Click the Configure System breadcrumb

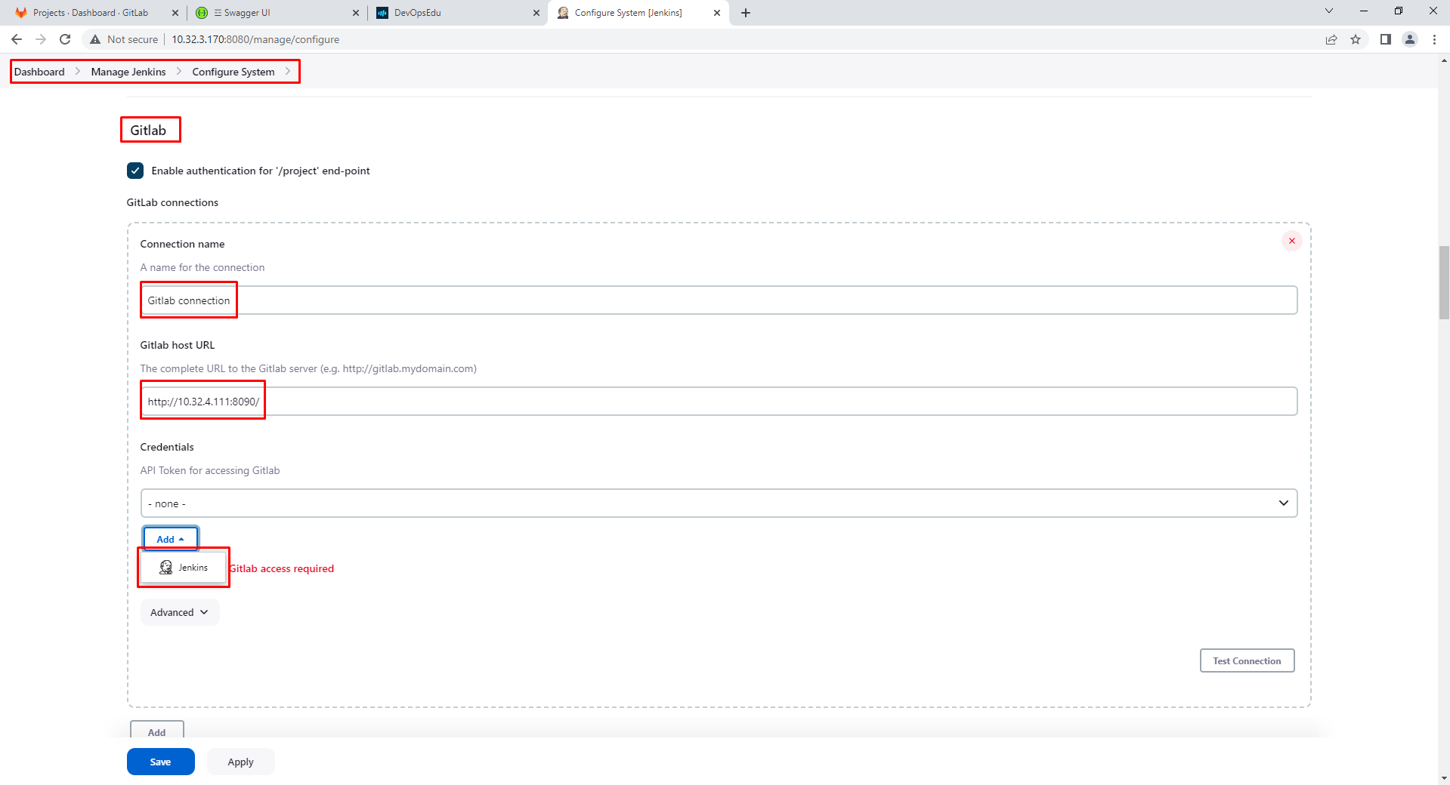[233, 72]
